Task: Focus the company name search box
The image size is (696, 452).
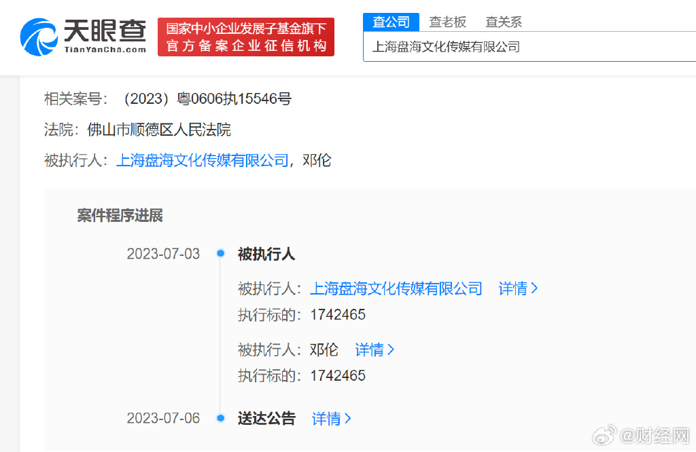Action: click(530, 47)
